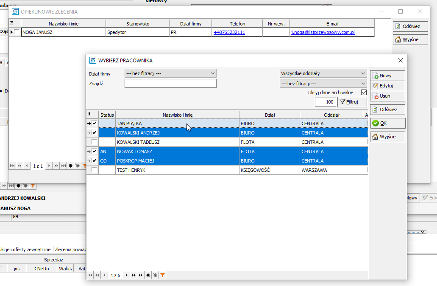Viewport: 437px width, 286px height.
Task: Go to next record in Opiekunowie zlecenia navigator
Action: coord(49,166)
